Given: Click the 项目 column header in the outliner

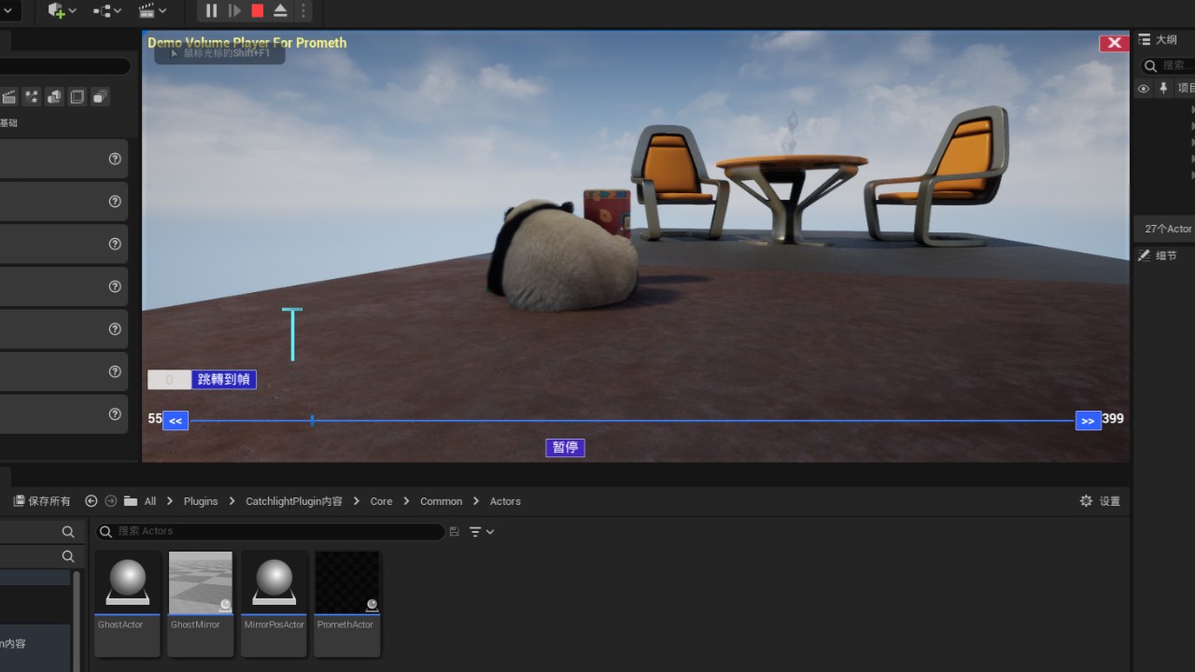Looking at the screenshot, I should pyautogui.click(x=1186, y=89).
